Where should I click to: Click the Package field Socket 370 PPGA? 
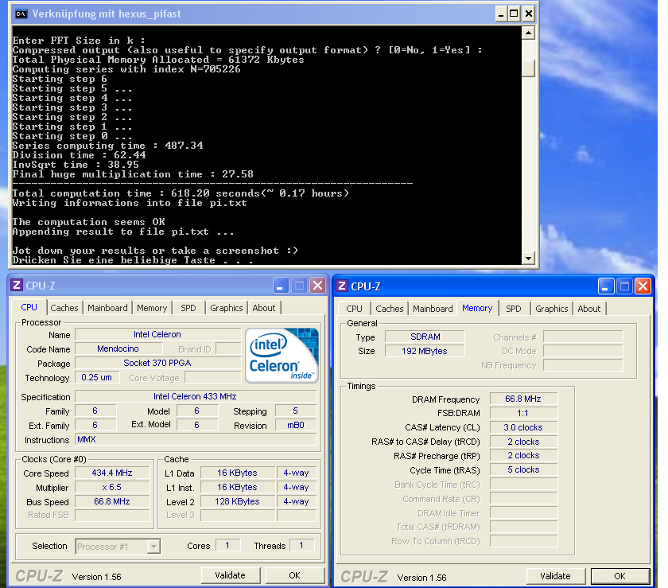pyautogui.click(x=157, y=363)
